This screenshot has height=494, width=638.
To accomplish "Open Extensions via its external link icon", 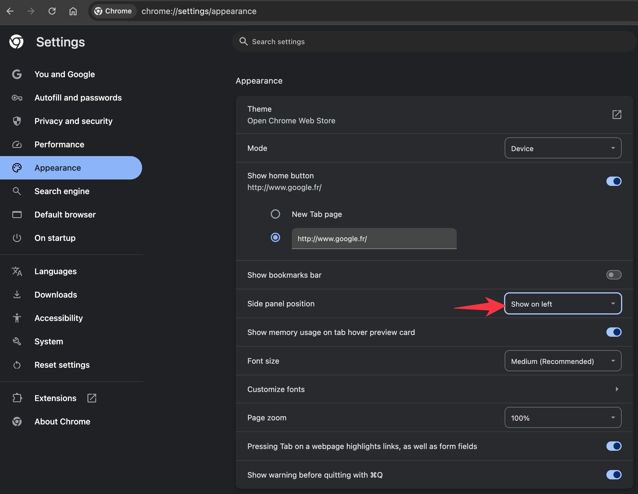I will pyautogui.click(x=92, y=398).
